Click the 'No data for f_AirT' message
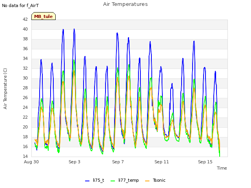 [x=20, y=5]
